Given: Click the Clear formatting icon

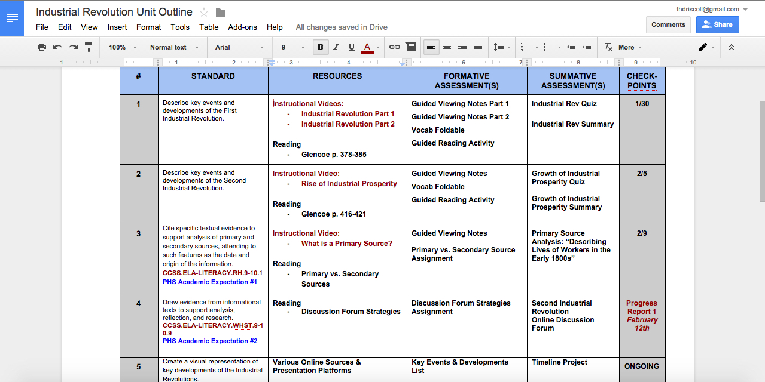Looking at the screenshot, I should pos(608,47).
